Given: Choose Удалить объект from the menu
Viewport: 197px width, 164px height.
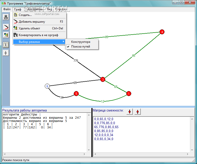Looking at the screenshot, I should (39, 28).
